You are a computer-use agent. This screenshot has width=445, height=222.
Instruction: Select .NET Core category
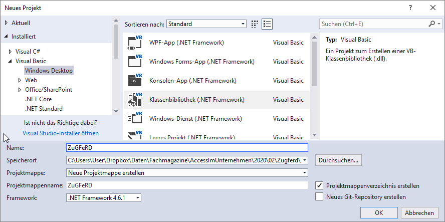38,99
